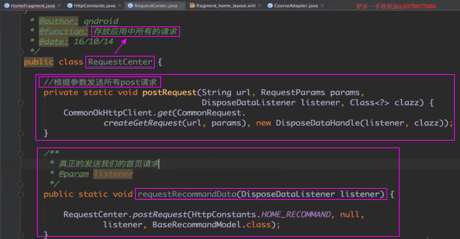Close the RequestCenter.java tab

coord(182,6)
